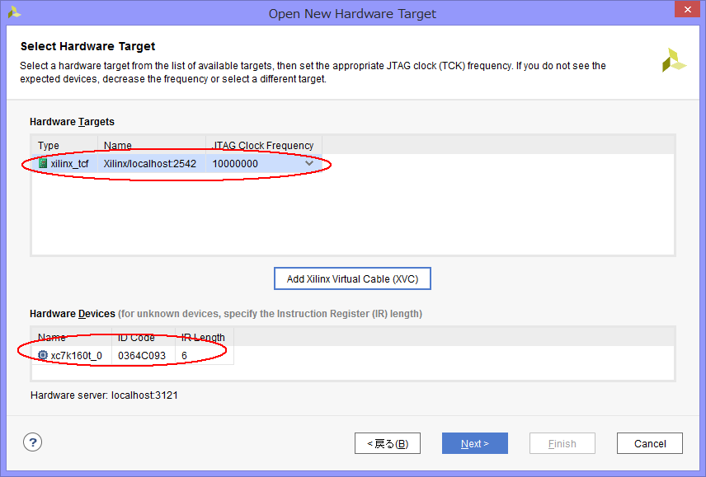This screenshot has width=706, height=477.
Task: Click JTAG Clock Frequency column header
Action: tap(263, 146)
